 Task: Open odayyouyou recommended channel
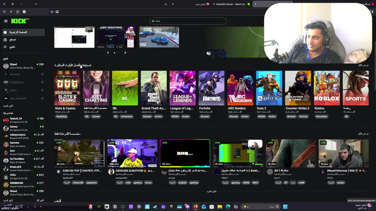pyautogui.click(x=23, y=136)
